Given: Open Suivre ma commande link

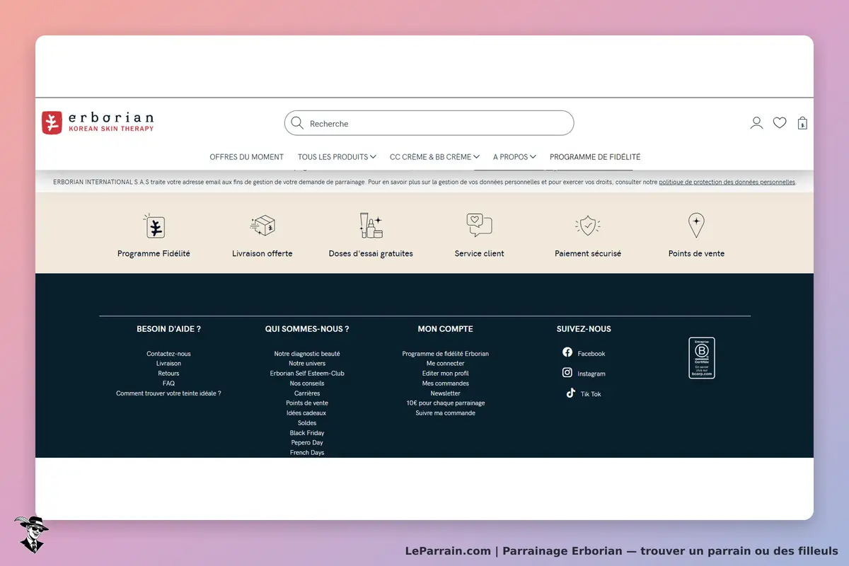Looking at the screenshot, I should point(446,413).
